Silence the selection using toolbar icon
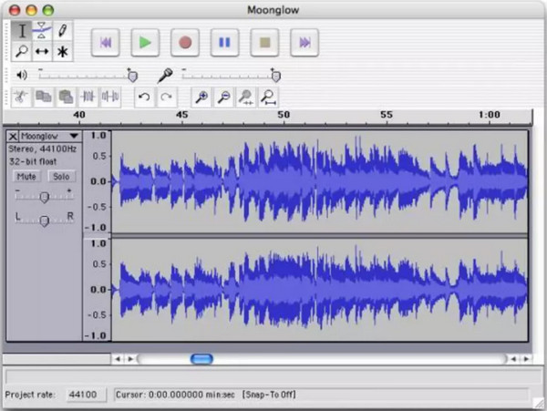547x411 pixels. [110, 98]
